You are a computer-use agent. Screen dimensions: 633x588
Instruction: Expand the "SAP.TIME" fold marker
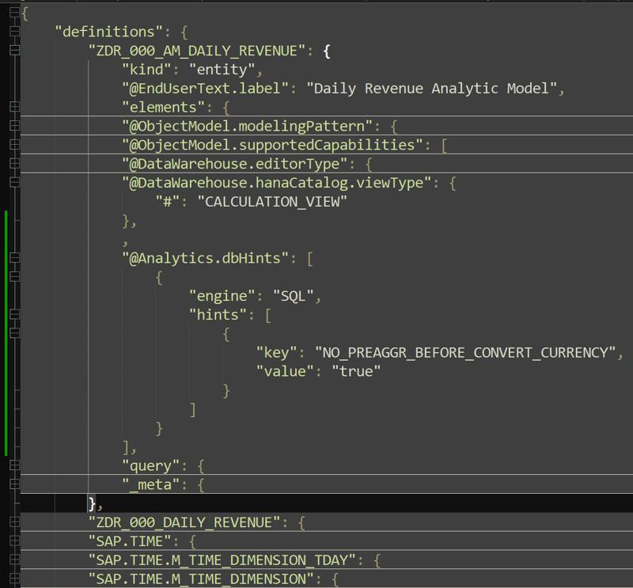[x=14, y=541]
